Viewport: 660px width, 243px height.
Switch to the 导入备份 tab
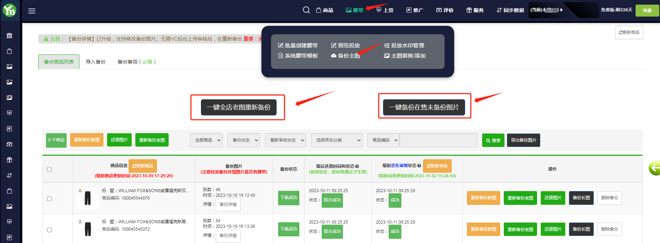[96, 62]
